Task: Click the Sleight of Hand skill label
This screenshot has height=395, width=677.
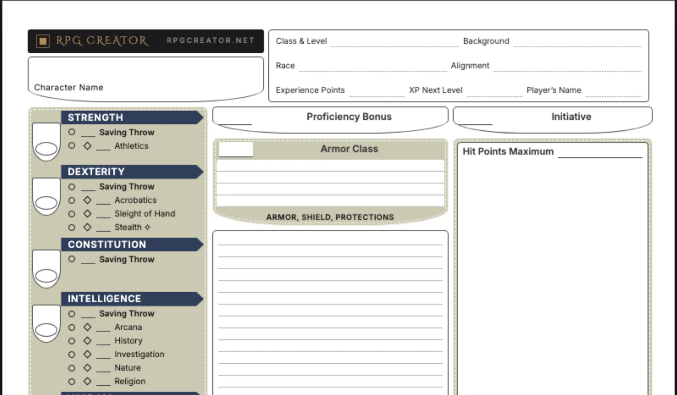Action: click(145, 214)
